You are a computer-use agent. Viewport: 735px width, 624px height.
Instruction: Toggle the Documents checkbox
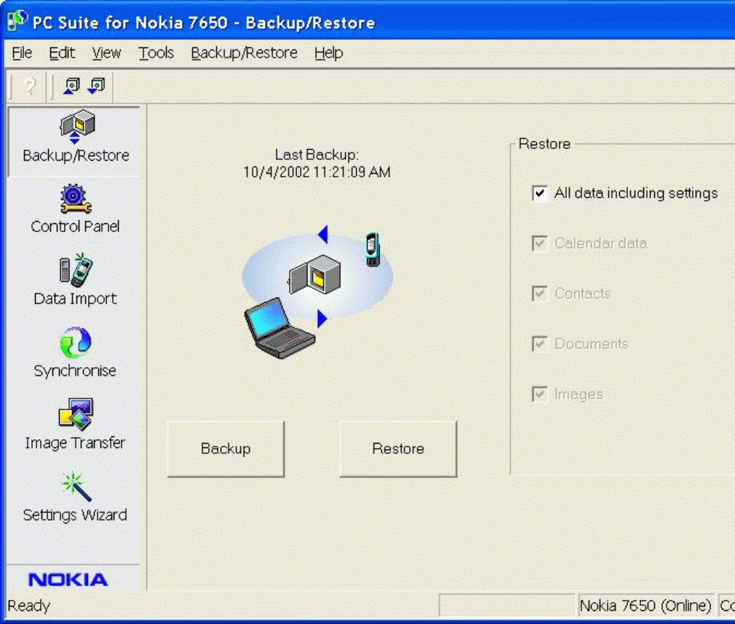point(539,344)
